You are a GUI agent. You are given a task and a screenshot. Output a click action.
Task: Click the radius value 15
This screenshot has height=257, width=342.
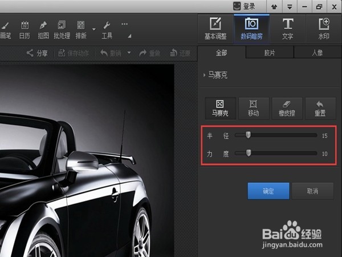(x=325, y=136)
